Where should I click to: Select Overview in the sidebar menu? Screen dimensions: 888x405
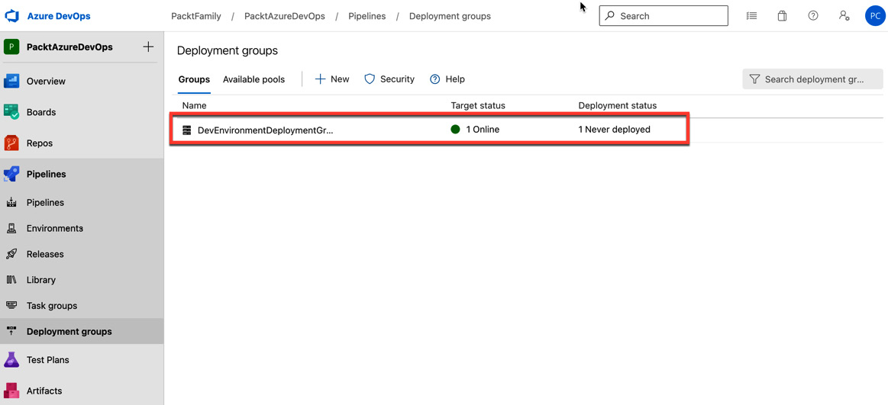(x=46, y=81)
